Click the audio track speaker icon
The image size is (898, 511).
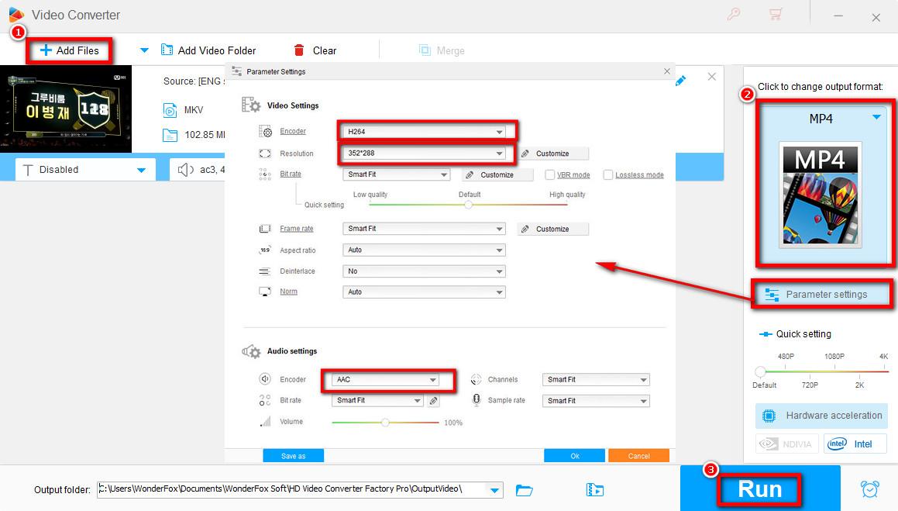coord(185,170)
